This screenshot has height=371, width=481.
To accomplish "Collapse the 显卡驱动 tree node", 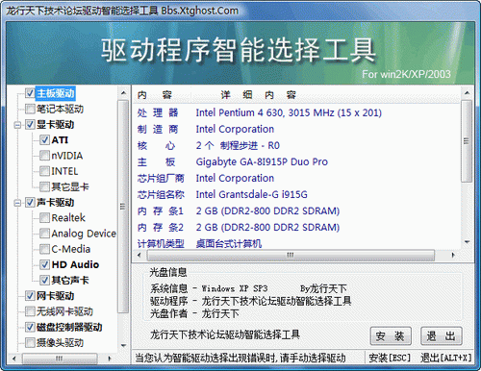I will 17,125.
